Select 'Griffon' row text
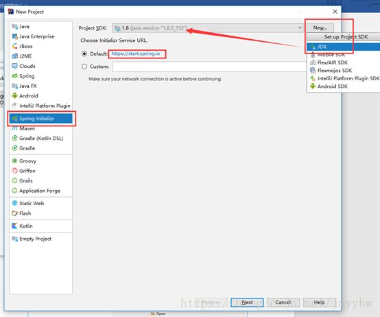Image resolution: width=380 pixels, height=317 pixels. click(x=27, y=171)
